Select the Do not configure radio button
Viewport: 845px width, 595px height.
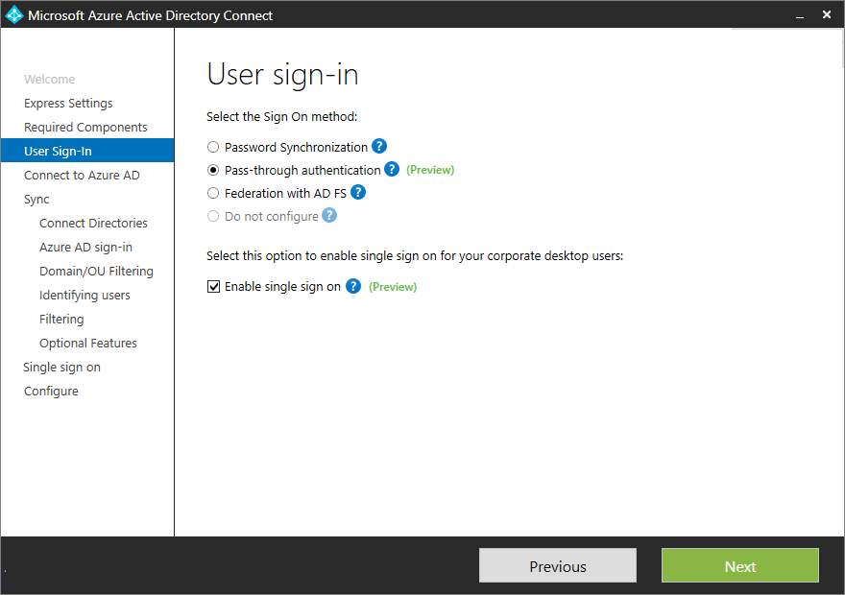[213, 216]
